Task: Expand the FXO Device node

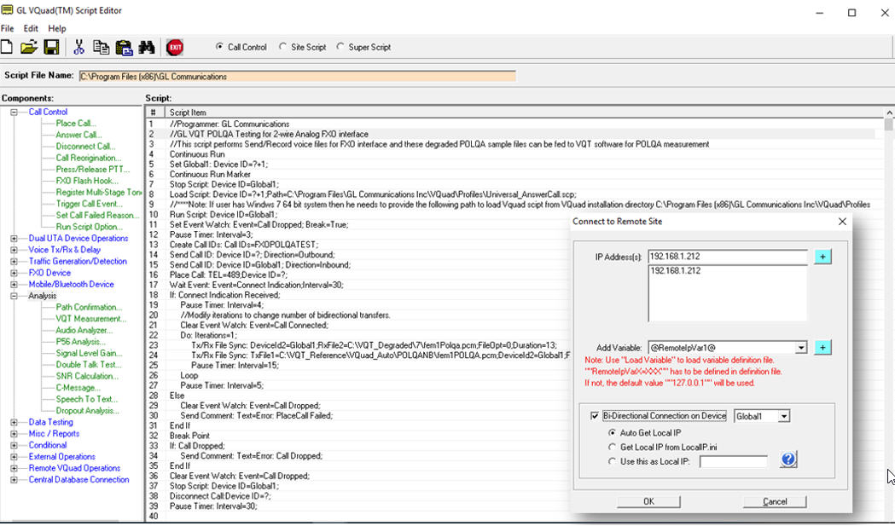Action: click(15, 273)
